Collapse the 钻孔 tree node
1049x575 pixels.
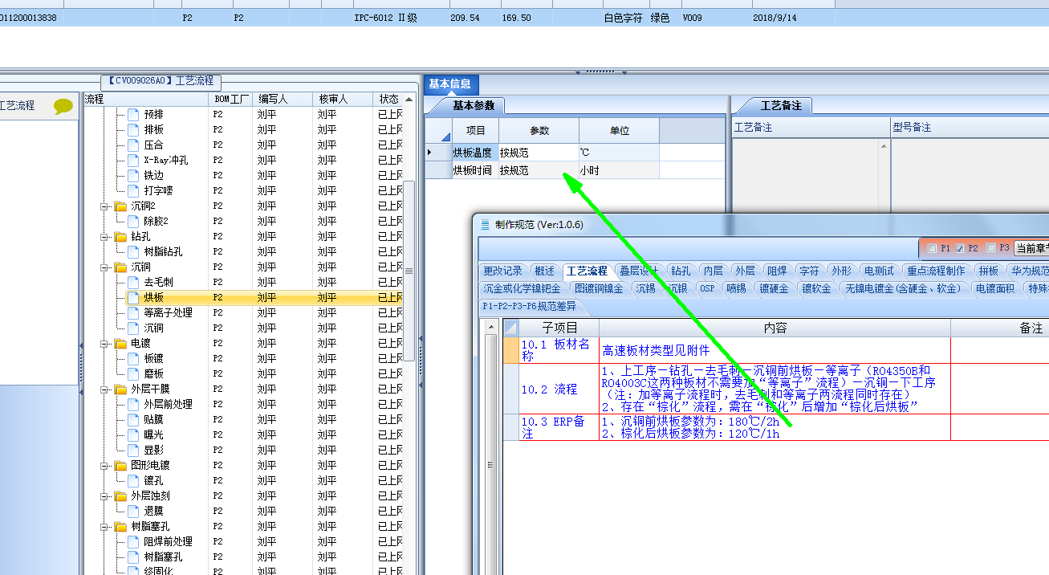point(104,237)
